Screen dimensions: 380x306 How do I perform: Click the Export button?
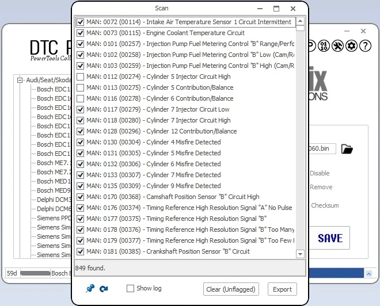click(x=282, y=289)
